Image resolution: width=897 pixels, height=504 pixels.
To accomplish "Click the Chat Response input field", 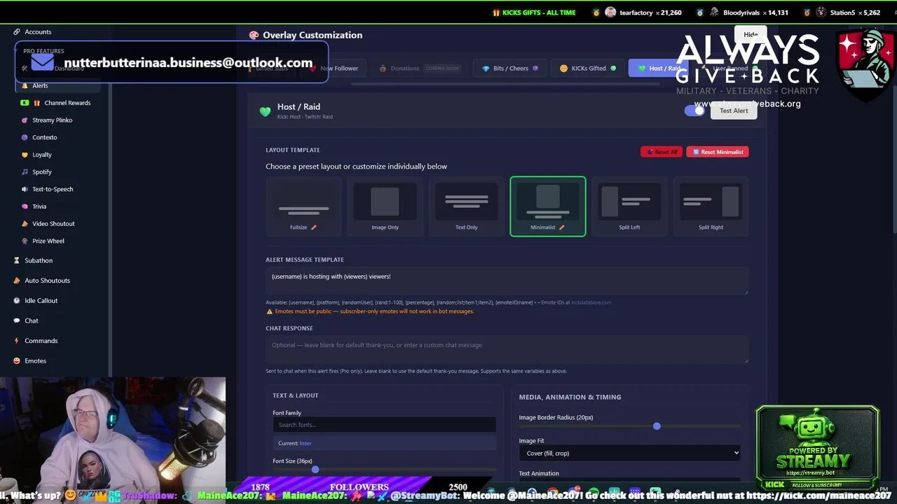I will 507,349.
